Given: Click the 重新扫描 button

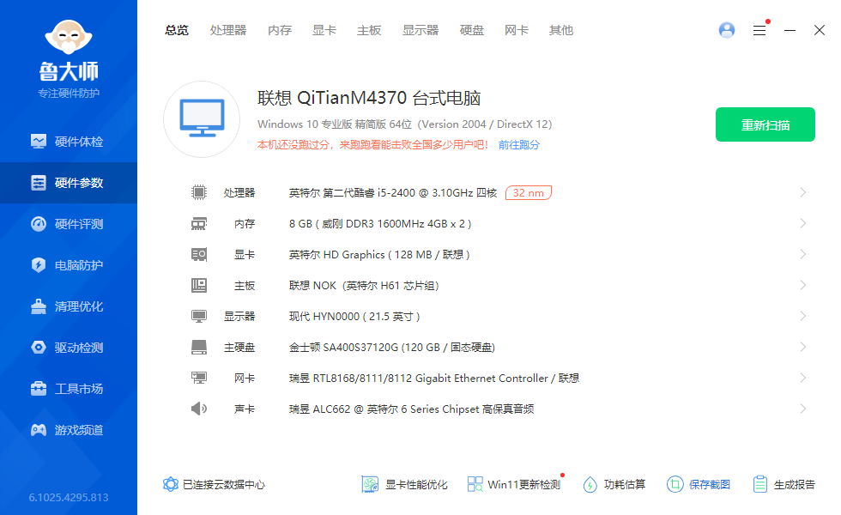Looking at the screenshot, I should pos(765,125).
